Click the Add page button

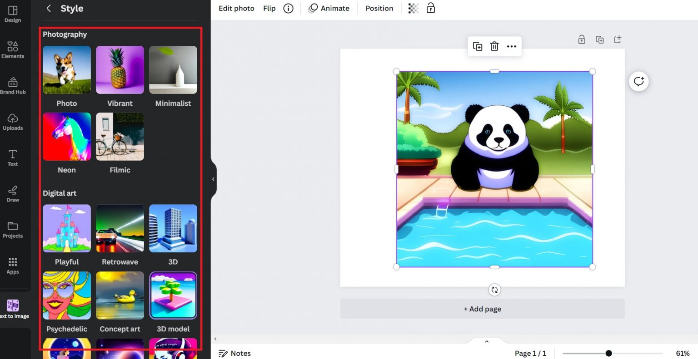coord(482,309)
